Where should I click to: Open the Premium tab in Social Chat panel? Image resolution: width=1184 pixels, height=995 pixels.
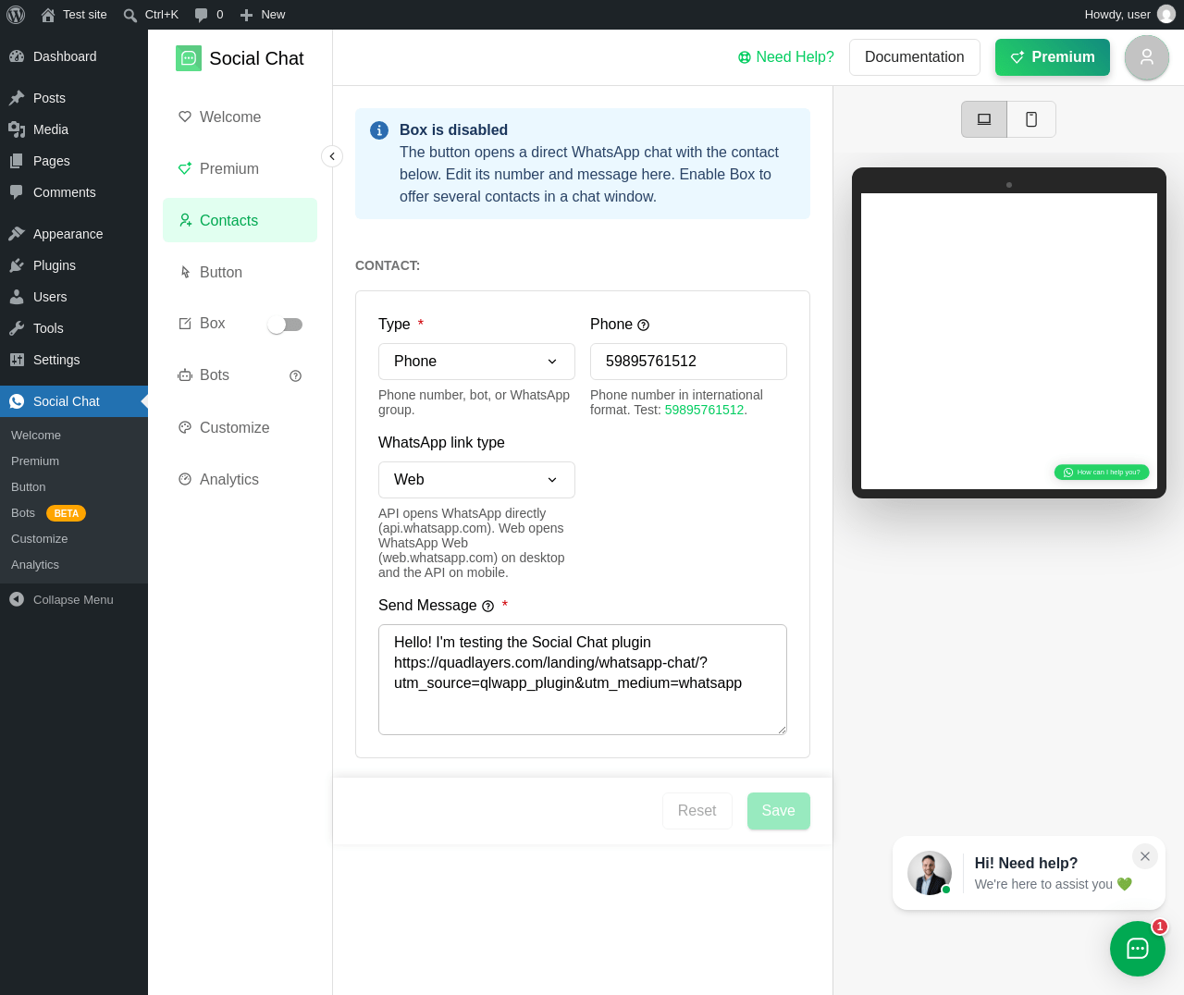(x=240, y=168)
